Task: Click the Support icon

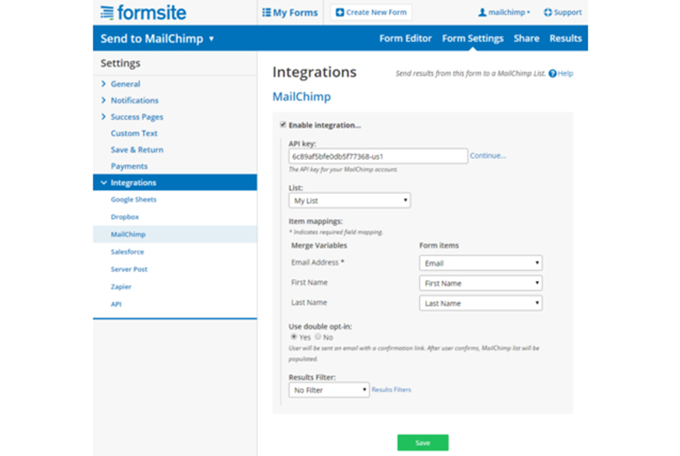Action: [x=548, y=12]
